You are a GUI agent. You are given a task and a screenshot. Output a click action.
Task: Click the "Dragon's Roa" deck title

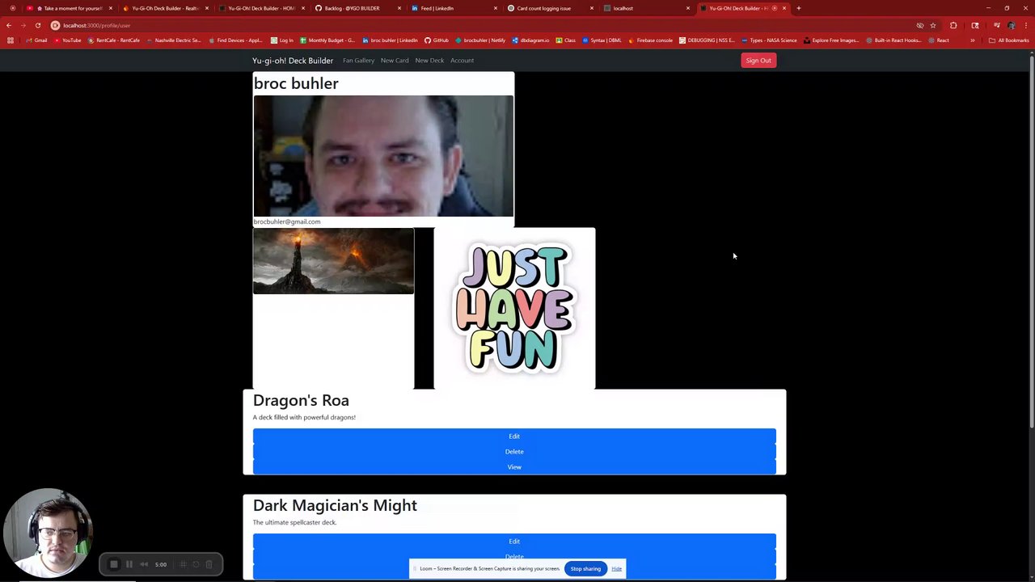[301, 400]
